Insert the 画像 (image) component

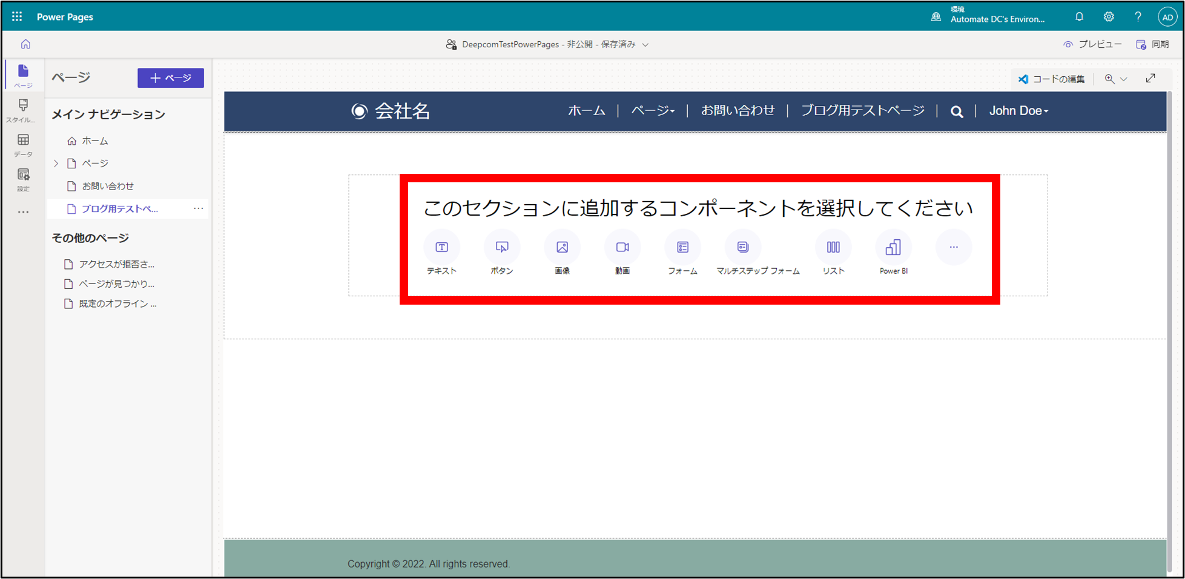tap(562, 247)
